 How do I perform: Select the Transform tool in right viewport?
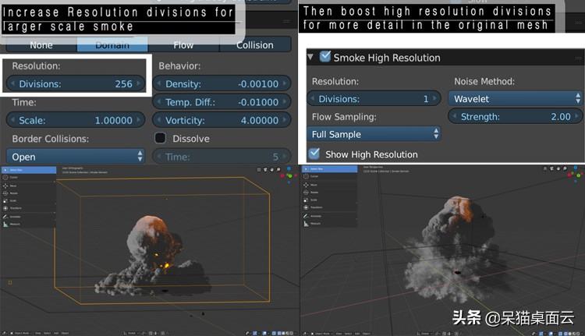[329, 207]
